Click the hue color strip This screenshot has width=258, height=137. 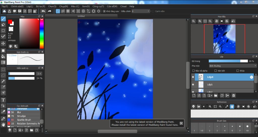[x=42, y=34]
